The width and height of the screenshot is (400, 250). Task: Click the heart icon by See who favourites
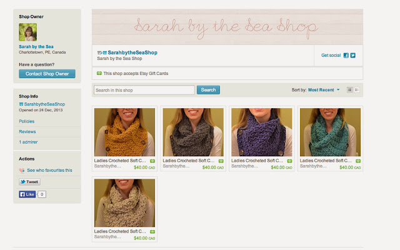(x=22, y=171)
